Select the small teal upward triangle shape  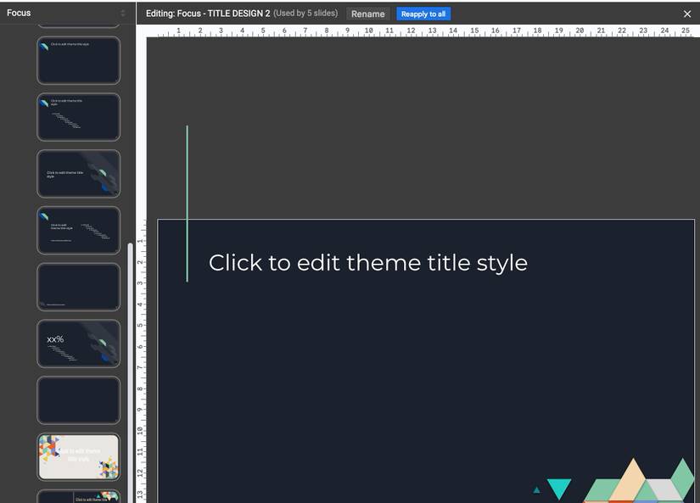[536, 489]
